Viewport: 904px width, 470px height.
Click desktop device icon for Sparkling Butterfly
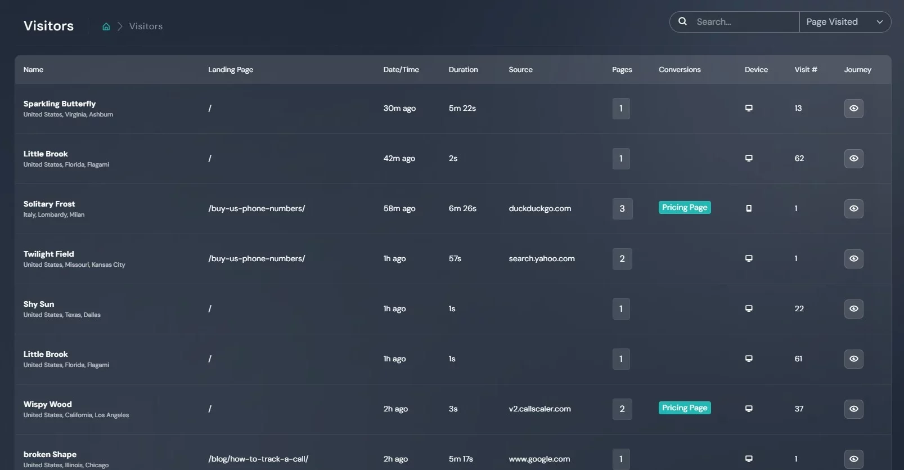coord(749,108)
